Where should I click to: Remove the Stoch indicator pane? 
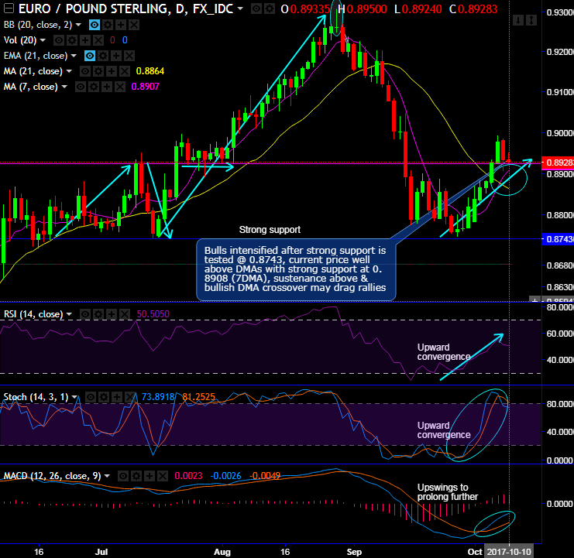pyautogui.click(x=130, y=397)
